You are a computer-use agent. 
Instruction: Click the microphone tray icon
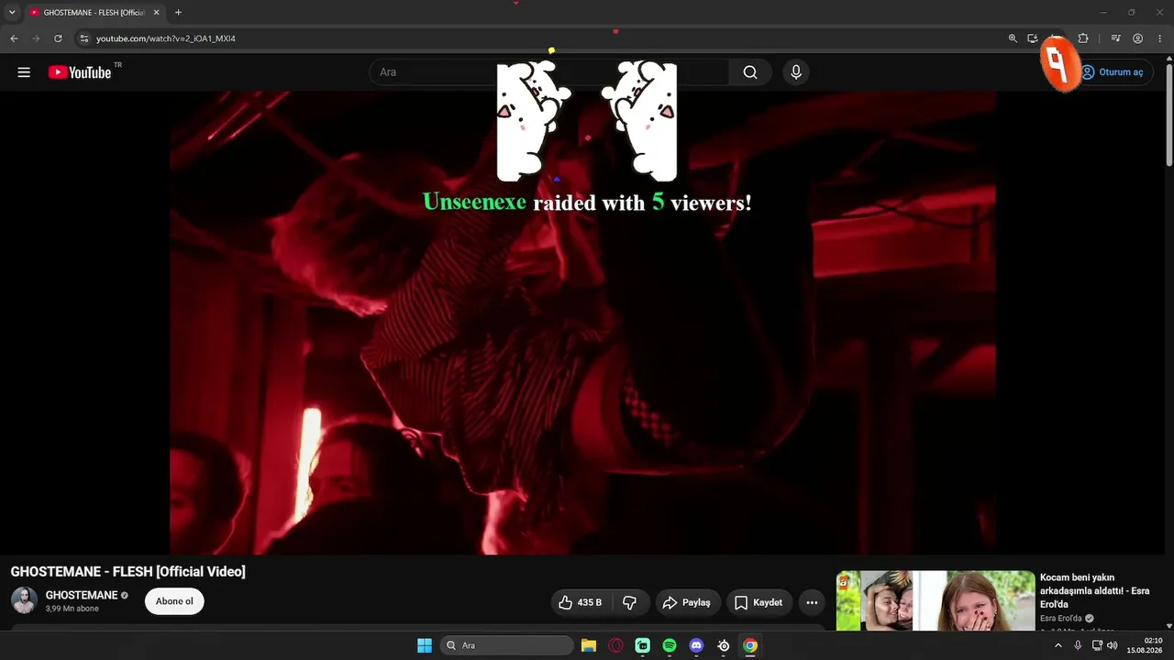[1078, 645]
